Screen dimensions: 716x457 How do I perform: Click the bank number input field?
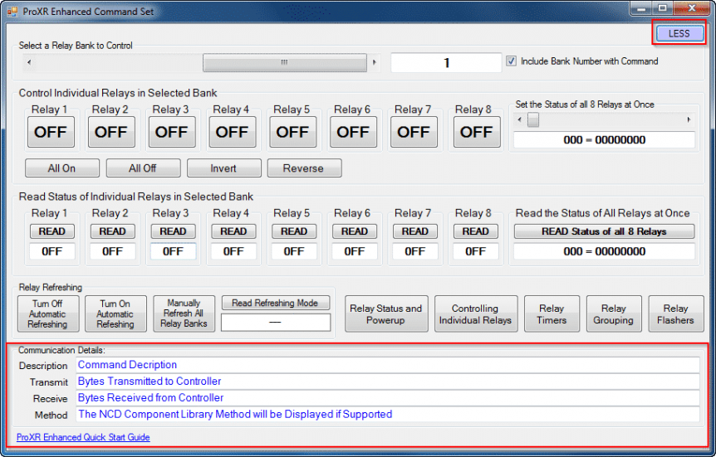(445, 63)
